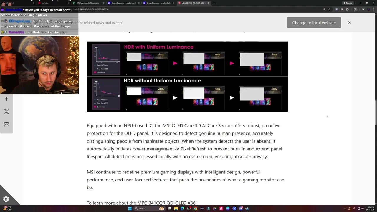Open Discord from taskbar

[241, 208]
